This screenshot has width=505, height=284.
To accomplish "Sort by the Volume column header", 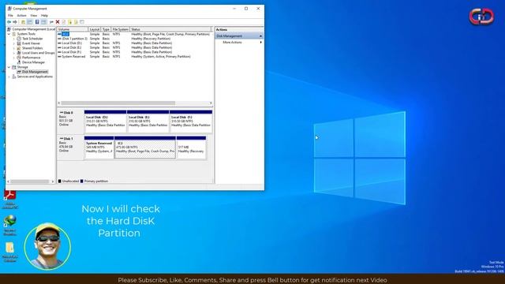I will (x=73, y=29).
